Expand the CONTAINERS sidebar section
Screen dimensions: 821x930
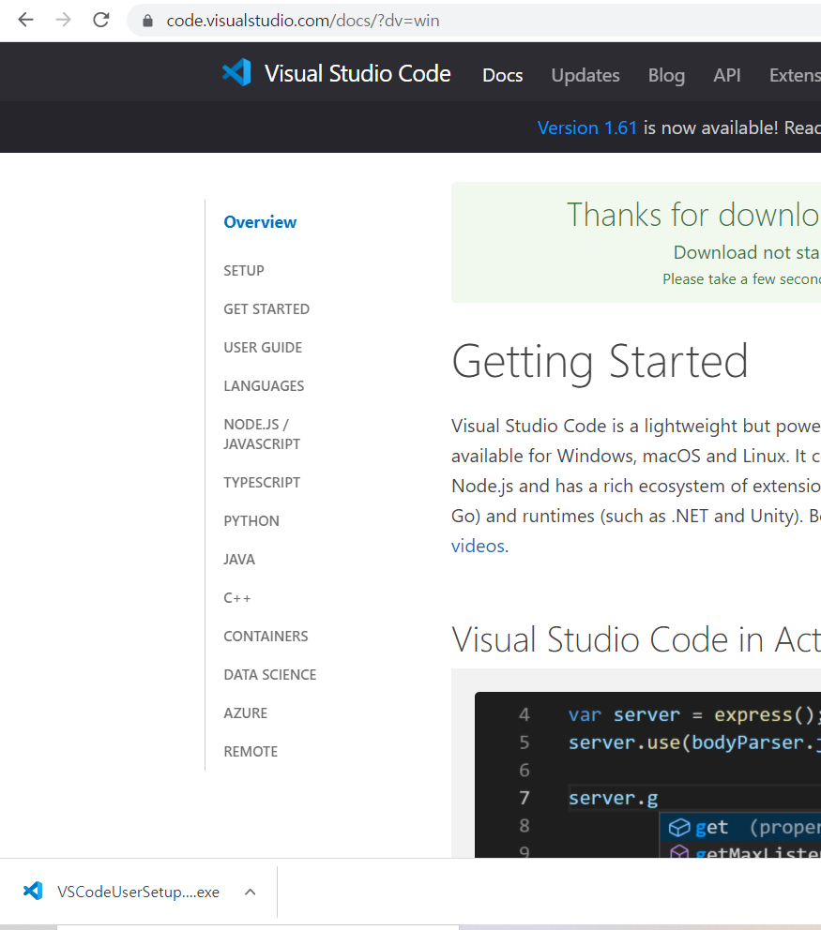(x=266, y=637)
